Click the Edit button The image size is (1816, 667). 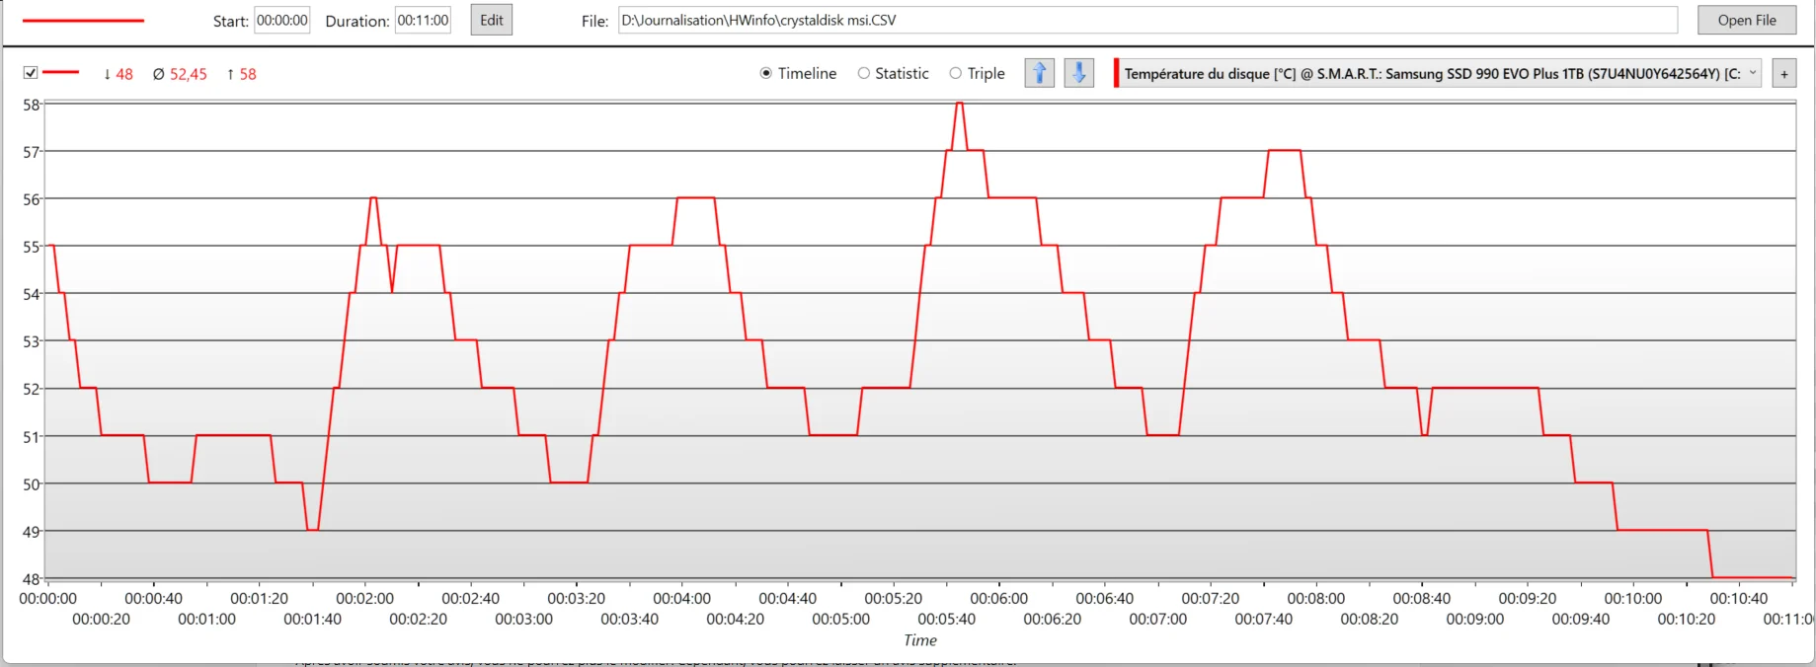pos(491,20)
